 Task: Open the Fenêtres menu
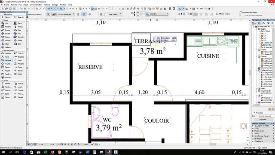[63, 5]
